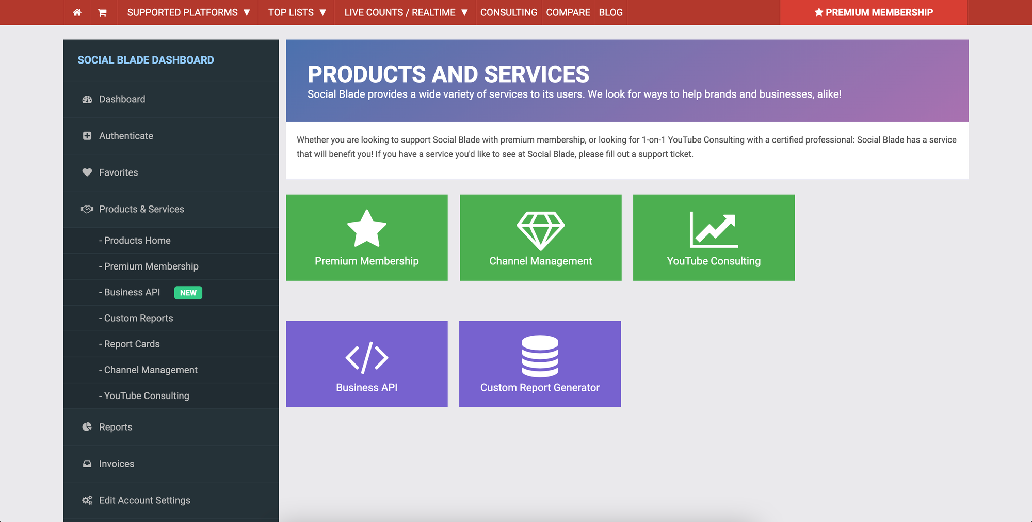The image size is (1032, 522).
Task: Open the purple Business API tile label
Action: [367, 387]
